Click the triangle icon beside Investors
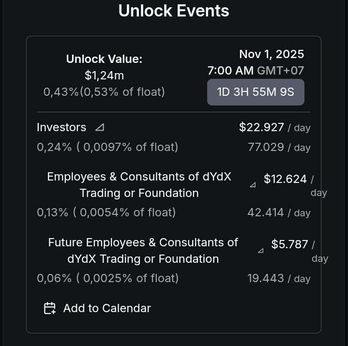This screenshot has width=348, height=346. point(99,127)
